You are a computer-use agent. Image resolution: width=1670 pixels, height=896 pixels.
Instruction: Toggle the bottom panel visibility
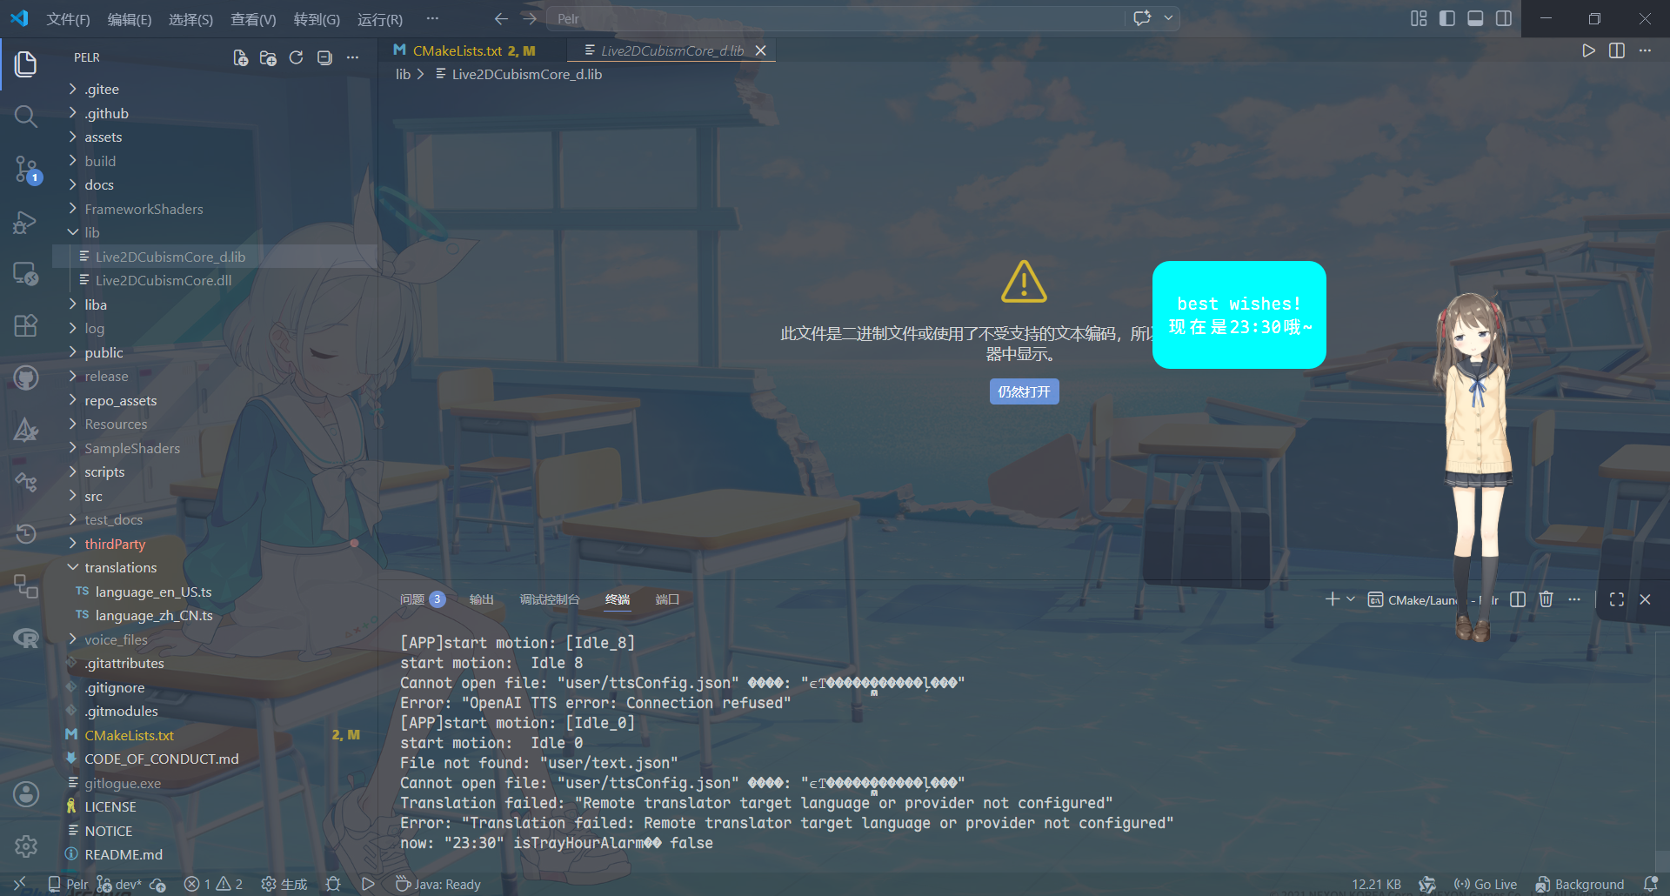click(1475, 18)
